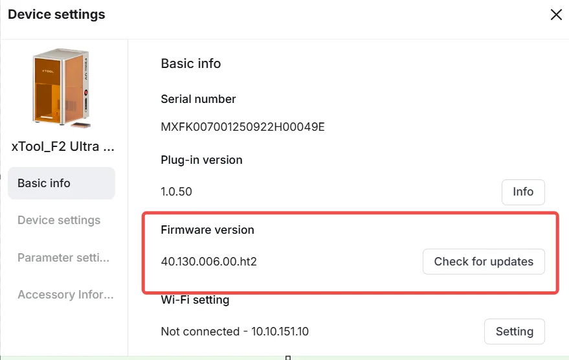Click the Device settings dialog title
The height and width of the screenshot is (360, 569).
(56, 14)
